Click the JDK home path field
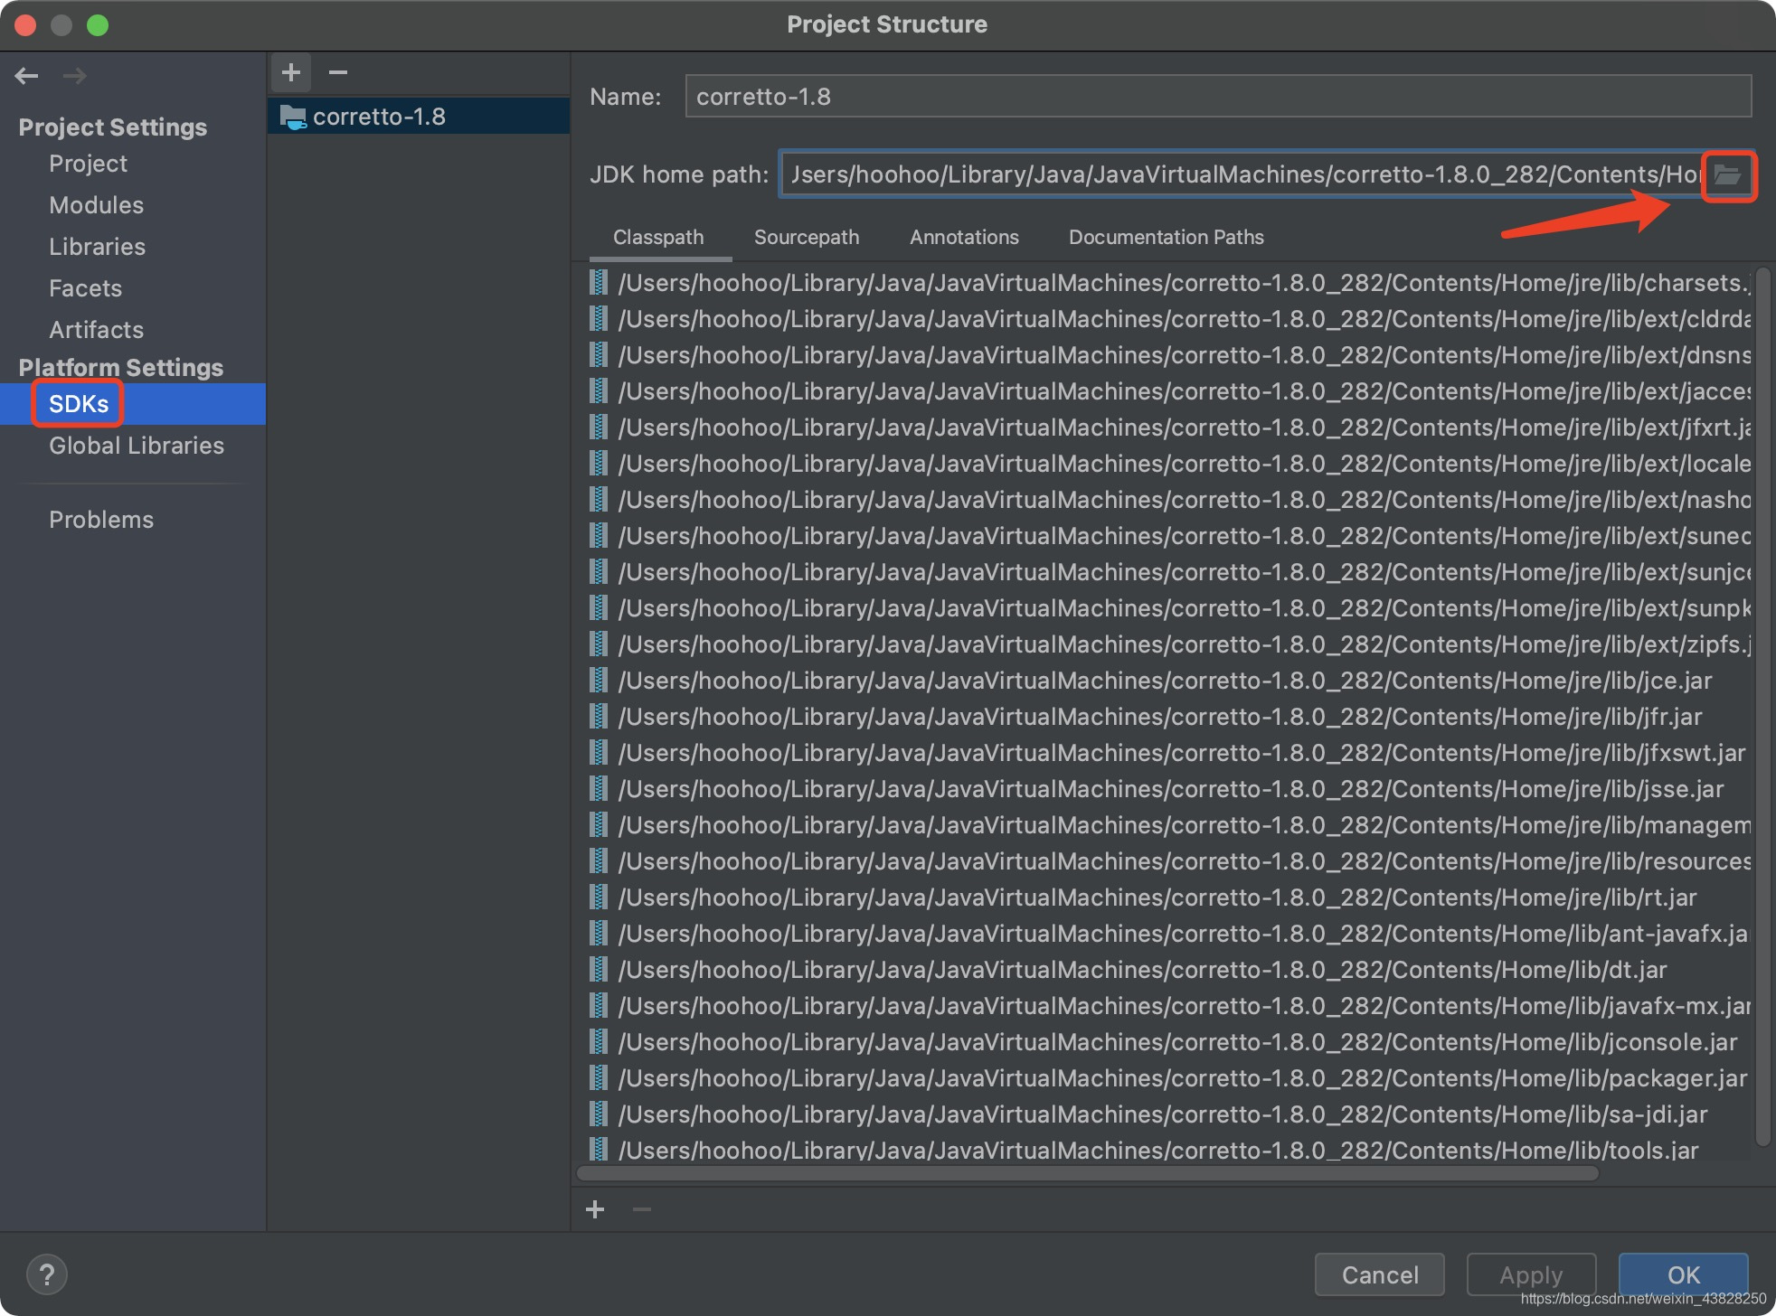 tap(1243, 174)
